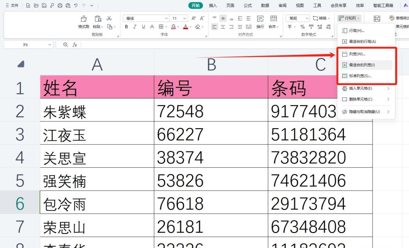Click the Undo arrow icon
The height and width of the screenshot is (248, 409).
76,5
